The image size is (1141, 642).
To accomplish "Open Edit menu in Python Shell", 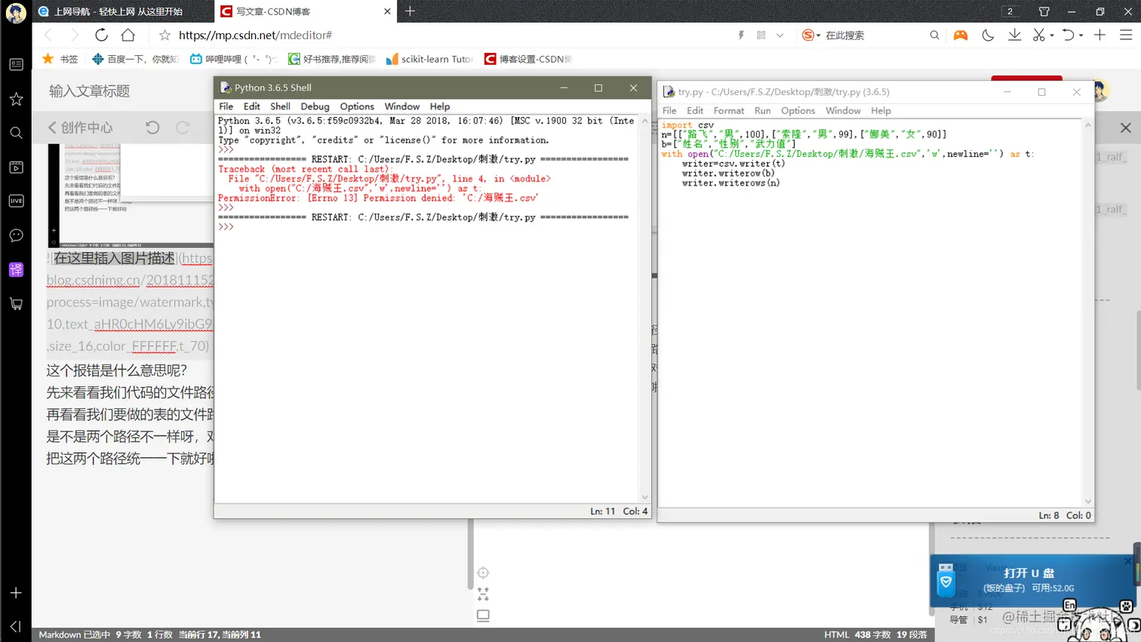I will (251, 106).
